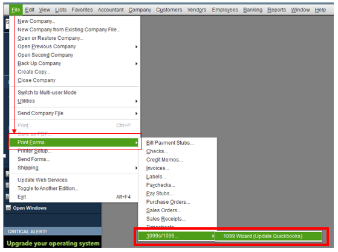Viewport: 338px width, 252px height.
Task: Click New Company in File menu
Action: coord(36,21)
